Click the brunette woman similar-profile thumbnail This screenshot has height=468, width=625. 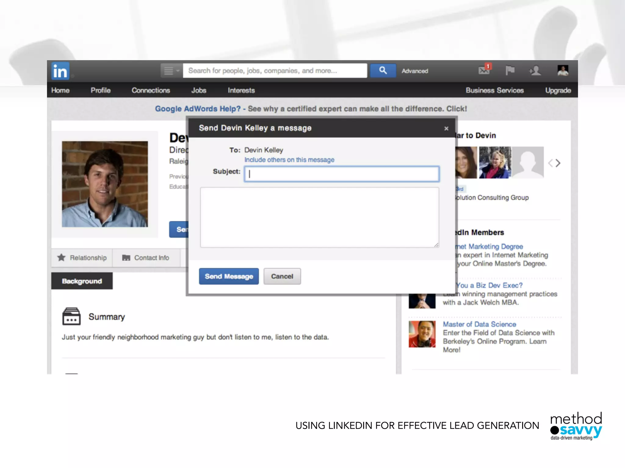(x=466, y=162)
